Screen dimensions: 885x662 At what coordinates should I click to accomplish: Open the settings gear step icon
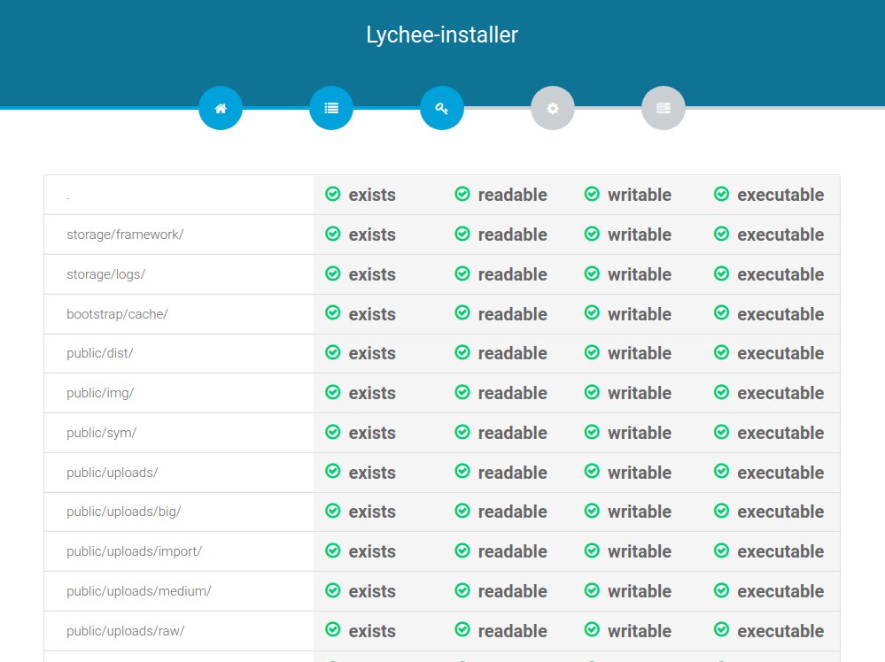[x=553, y=108]
